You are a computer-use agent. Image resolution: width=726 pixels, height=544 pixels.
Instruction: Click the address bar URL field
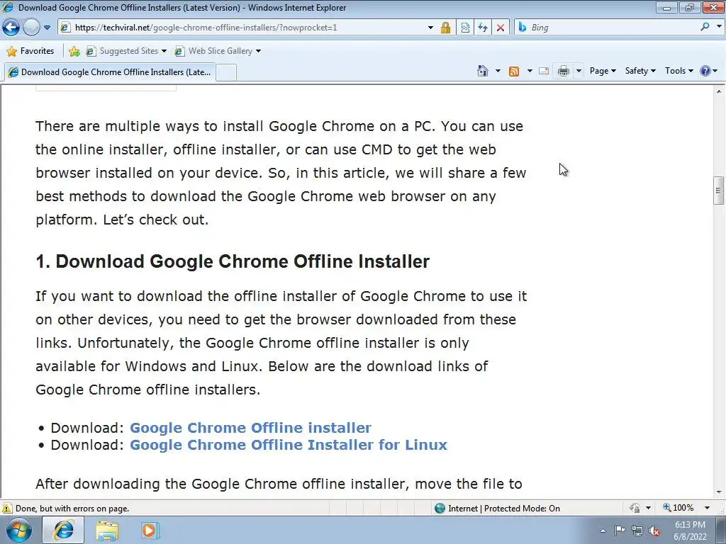coord(250,28)
